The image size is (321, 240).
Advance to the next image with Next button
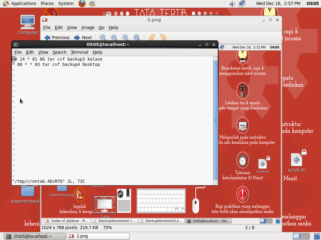click(83, 37)
